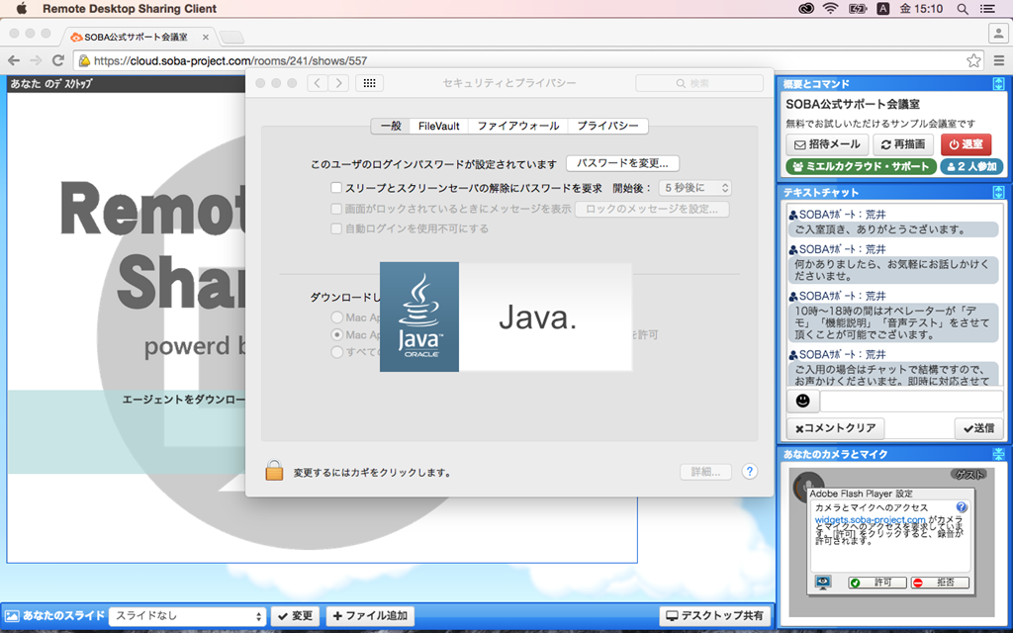Click the デスクトップ共有 button
The height and width of the screenshot is (633, 1013).
pyautogui.click(x=715, y=616)
